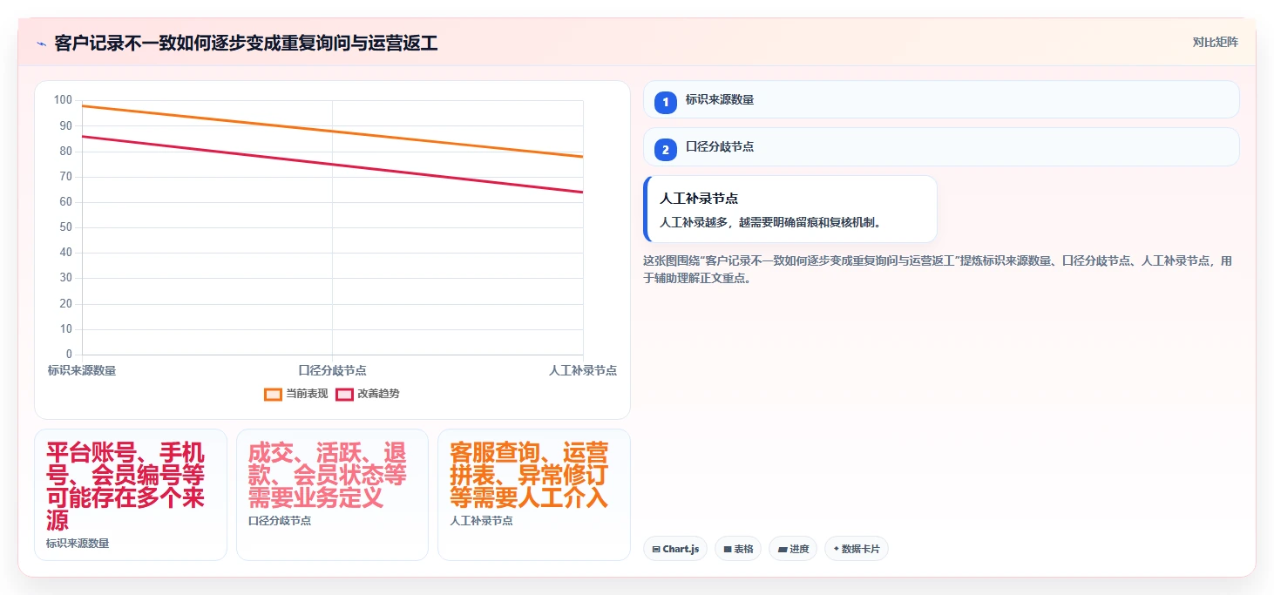This screenshot has height=595, width=1274.
Task: Click the y-axis value 50
Action: click(66, 227)
